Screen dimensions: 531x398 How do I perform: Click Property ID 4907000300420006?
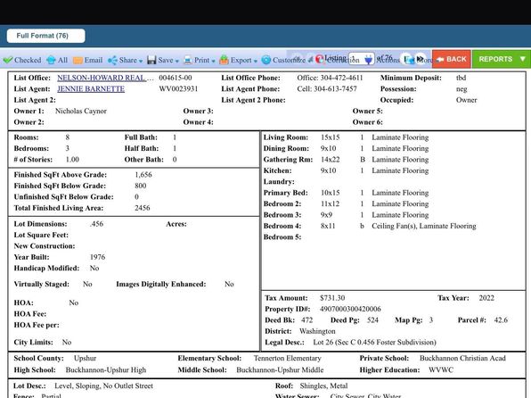[350, 309]
